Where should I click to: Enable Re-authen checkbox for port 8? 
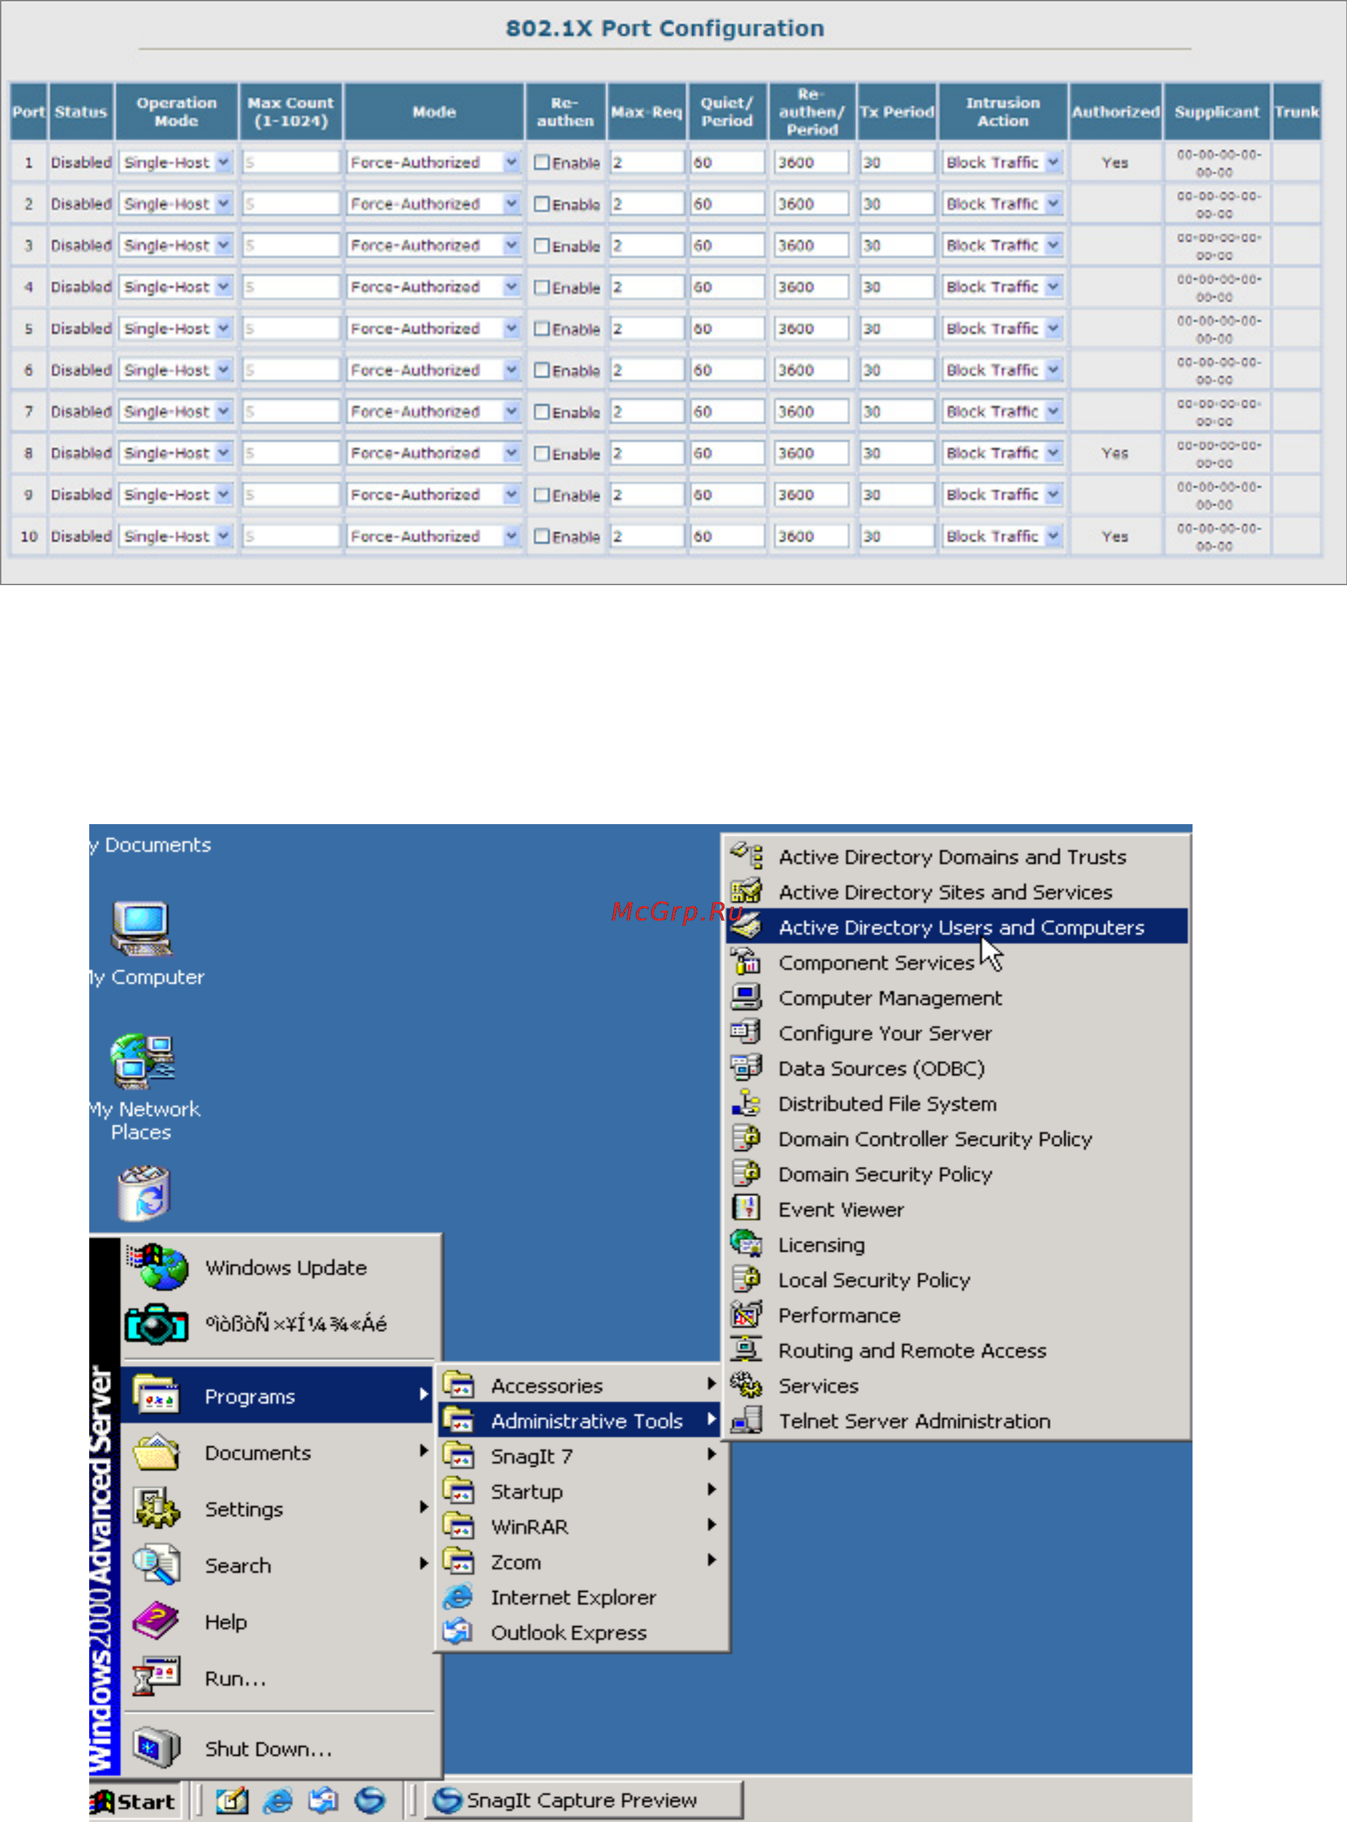point(541,453)
